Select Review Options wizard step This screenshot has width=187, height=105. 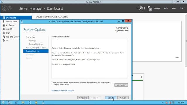[36, 51]
